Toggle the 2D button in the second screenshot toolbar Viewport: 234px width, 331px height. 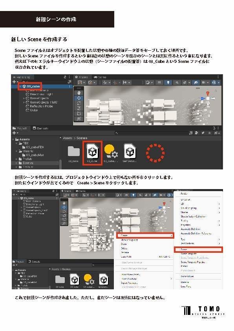pos(126,195)
